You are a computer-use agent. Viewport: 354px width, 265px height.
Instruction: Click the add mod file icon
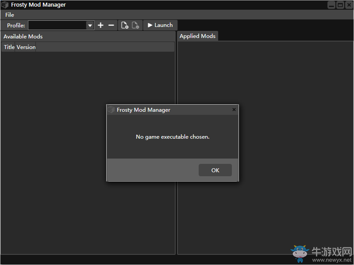[125, 25]
